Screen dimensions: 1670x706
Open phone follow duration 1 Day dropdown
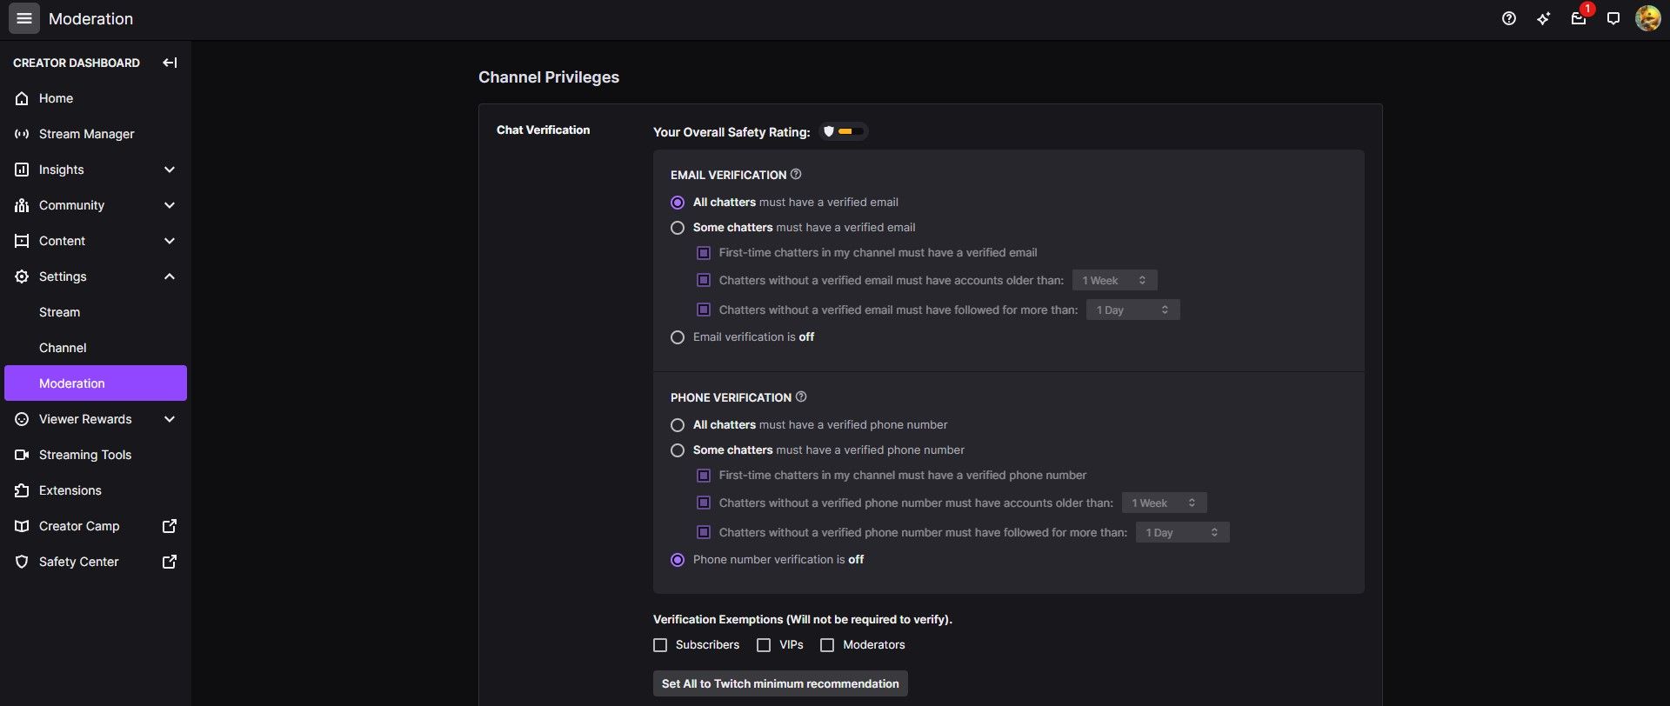1182,532
